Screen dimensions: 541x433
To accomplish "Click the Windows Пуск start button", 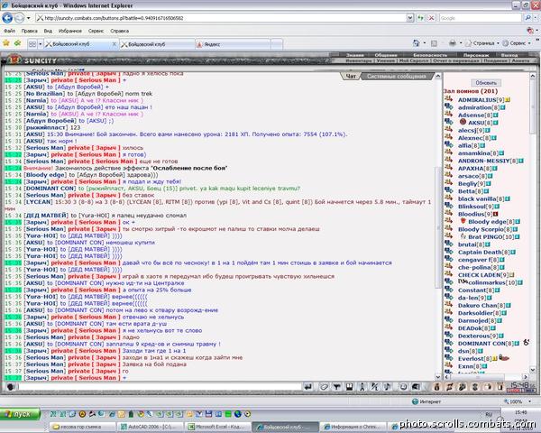I will [20, 414].
